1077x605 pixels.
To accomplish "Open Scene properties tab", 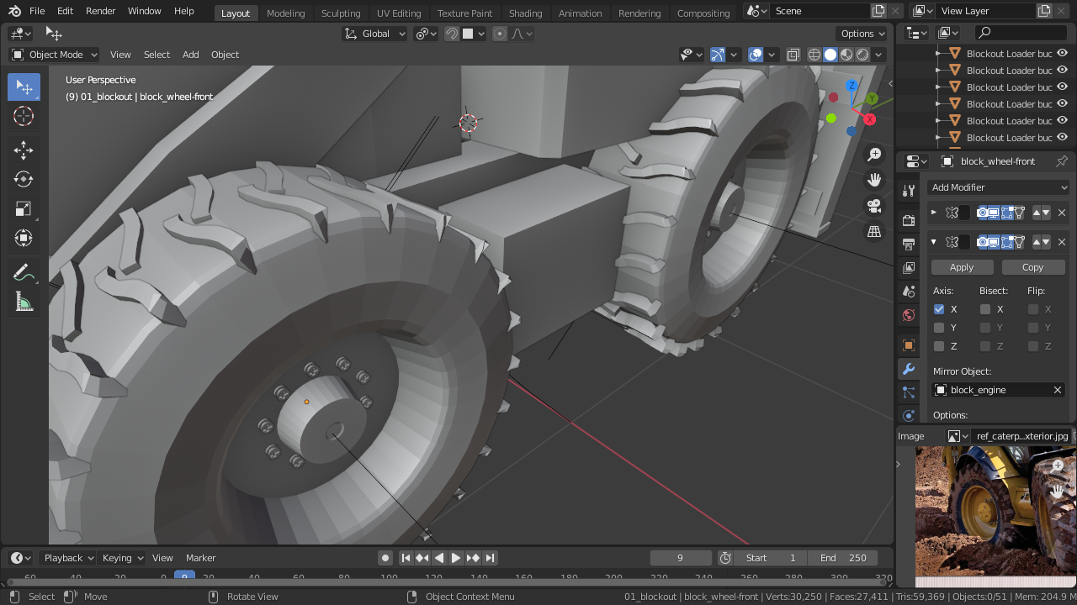I will pos(909,292).
